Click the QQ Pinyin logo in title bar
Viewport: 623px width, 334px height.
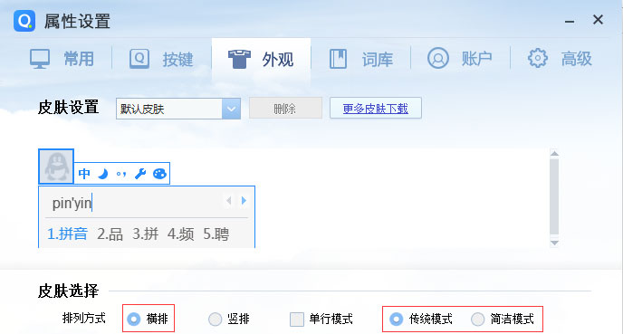24,21
